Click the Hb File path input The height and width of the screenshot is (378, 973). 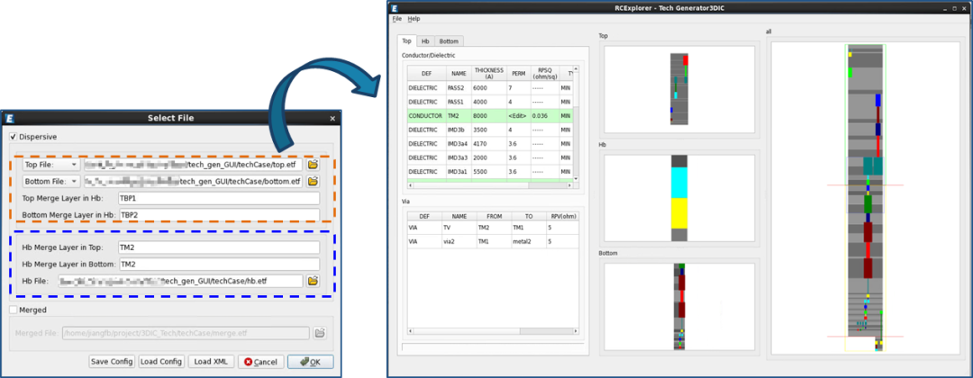(181, 281)
